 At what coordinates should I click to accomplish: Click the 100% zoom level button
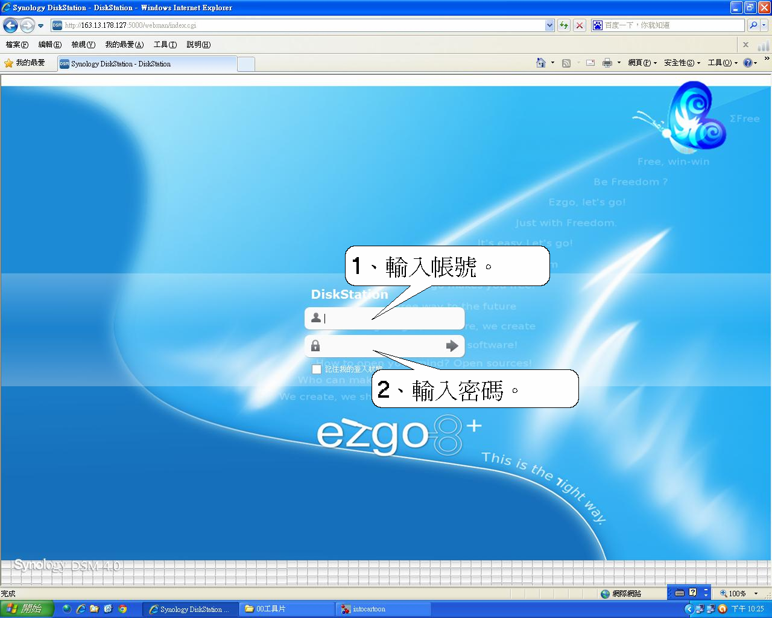(733, 593)
